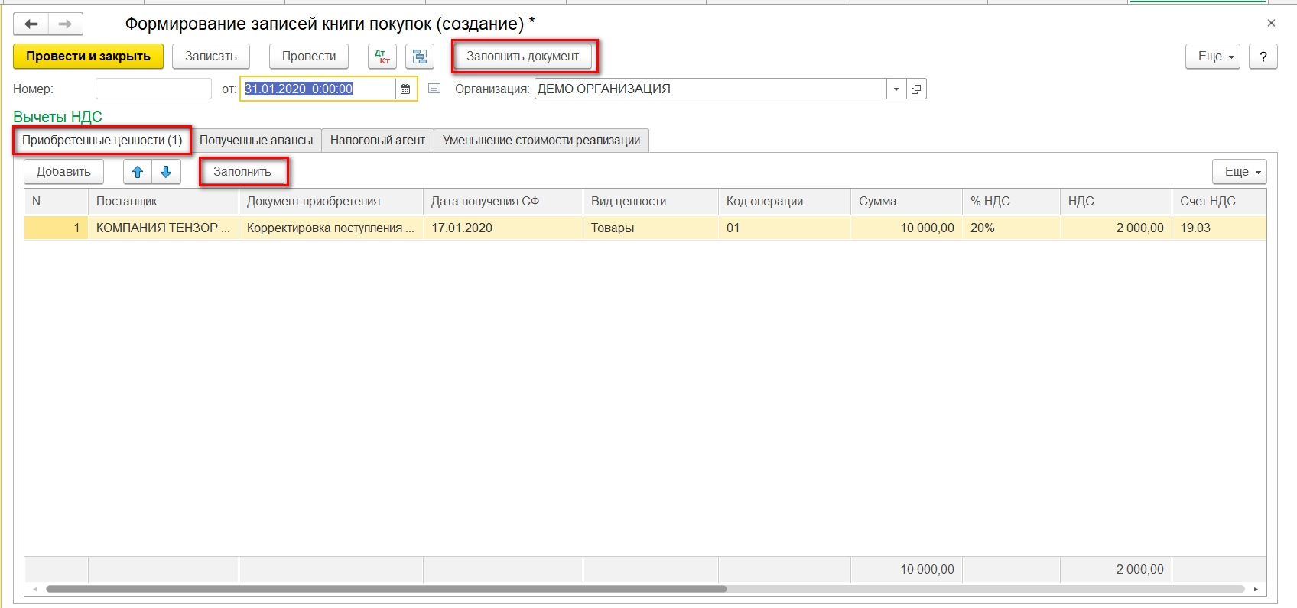Click the Номер input field
Image resolution: width=1297 pixels, height=608 pixels.
153,89
